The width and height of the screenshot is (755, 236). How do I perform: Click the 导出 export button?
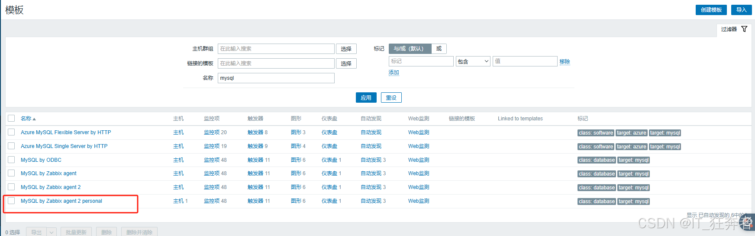pos(36,232)
